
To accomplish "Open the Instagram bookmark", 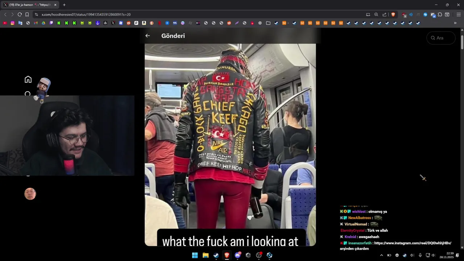I will (12, 23).
